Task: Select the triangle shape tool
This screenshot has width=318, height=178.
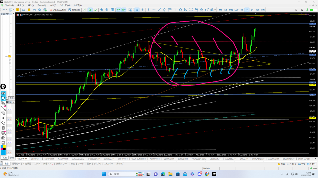Action: [x=186, y=10]
